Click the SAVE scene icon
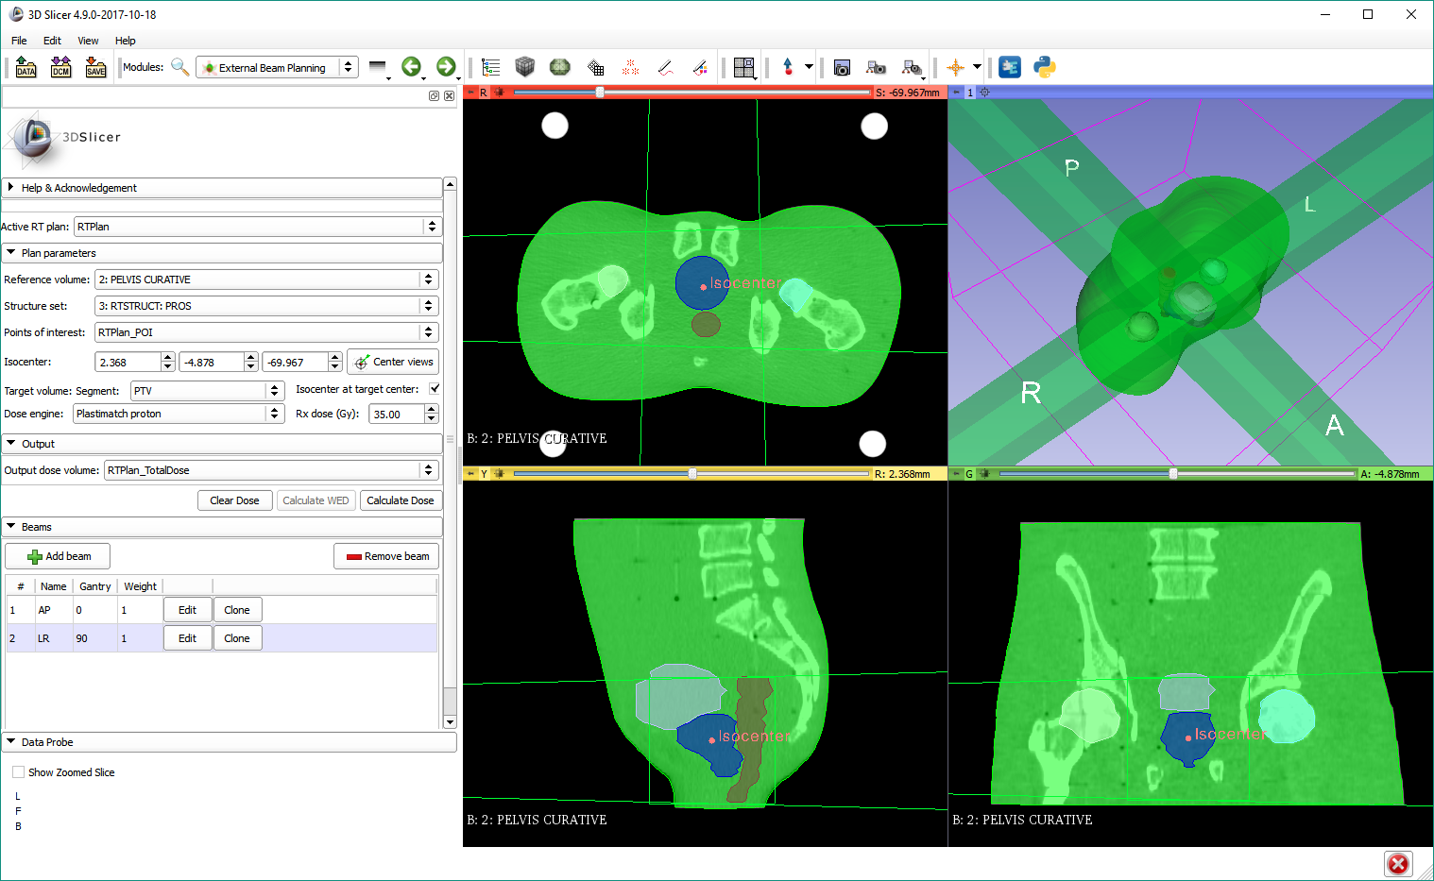 (95, 67)
